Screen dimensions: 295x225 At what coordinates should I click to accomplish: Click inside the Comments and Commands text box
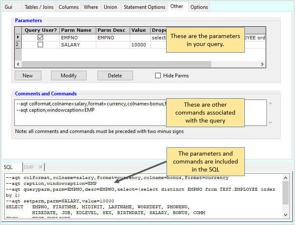(141, 113)
